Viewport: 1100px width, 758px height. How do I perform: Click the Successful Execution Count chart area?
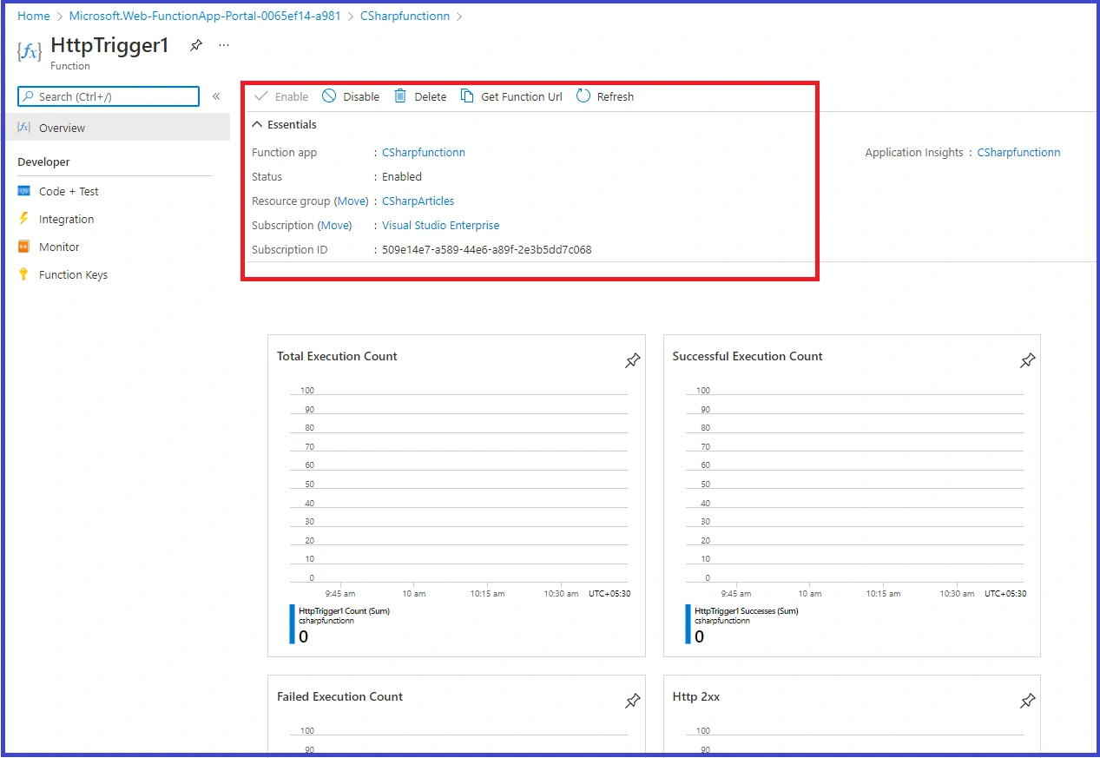[x=853, y=486]
